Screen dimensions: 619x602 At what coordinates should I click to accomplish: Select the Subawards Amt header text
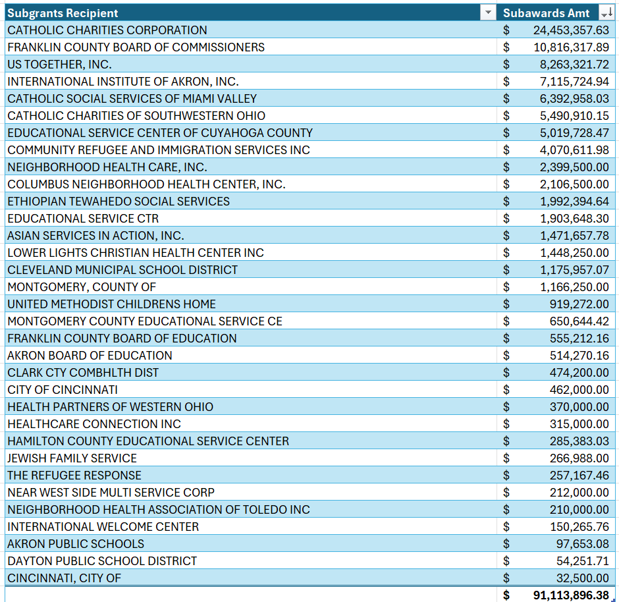pyautogui.click(x=546, y=13)
